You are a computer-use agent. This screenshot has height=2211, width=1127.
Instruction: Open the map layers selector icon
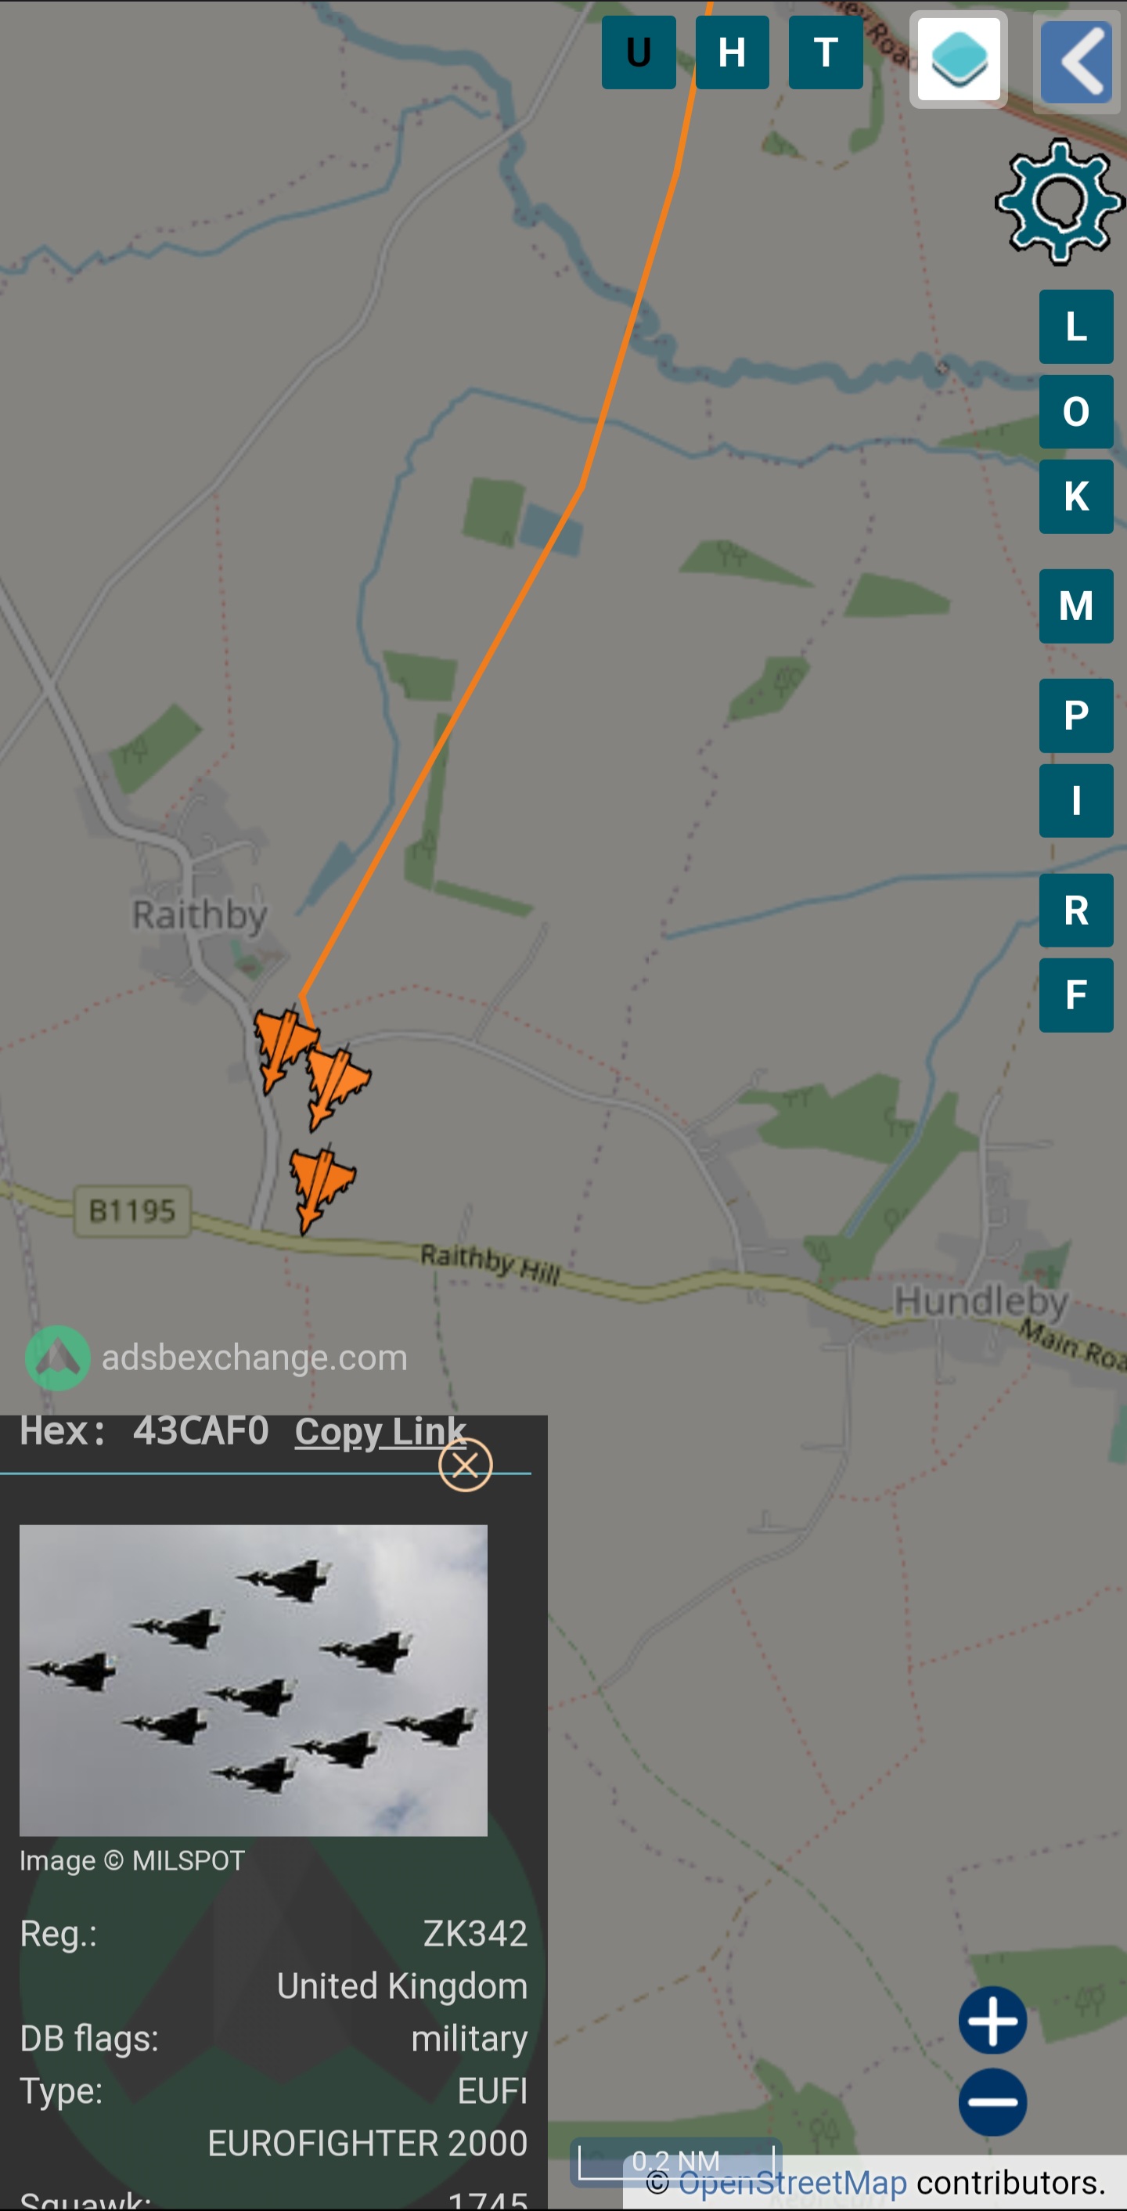[958, 60]
